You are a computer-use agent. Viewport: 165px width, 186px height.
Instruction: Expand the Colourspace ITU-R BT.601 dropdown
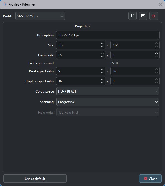(108, 91)
